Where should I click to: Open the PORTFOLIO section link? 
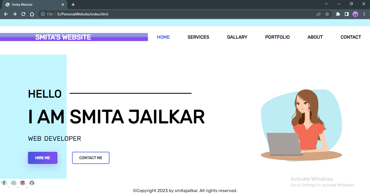277,37
